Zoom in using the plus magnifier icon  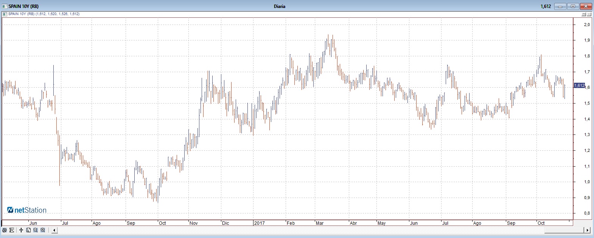click(x=43, y=230)
